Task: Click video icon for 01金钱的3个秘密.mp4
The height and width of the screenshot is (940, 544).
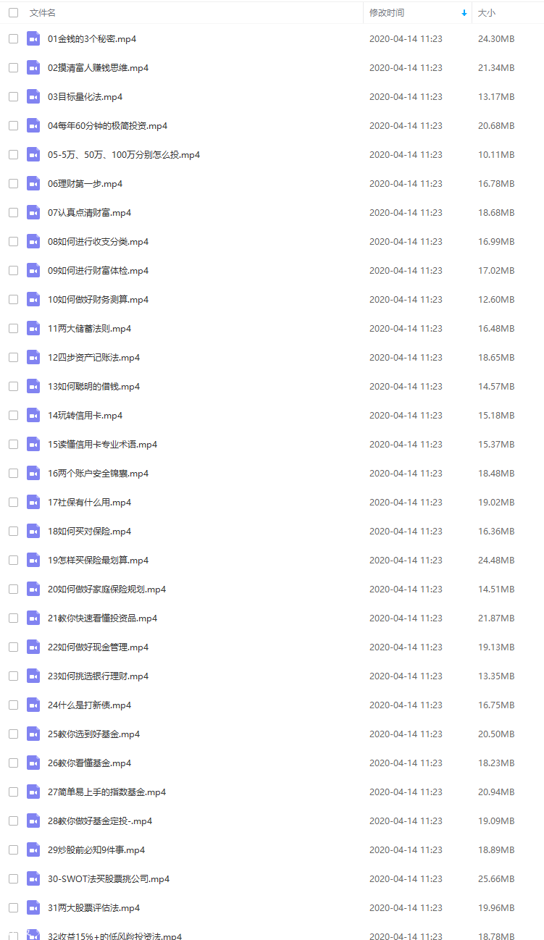Action: point(33,38)
